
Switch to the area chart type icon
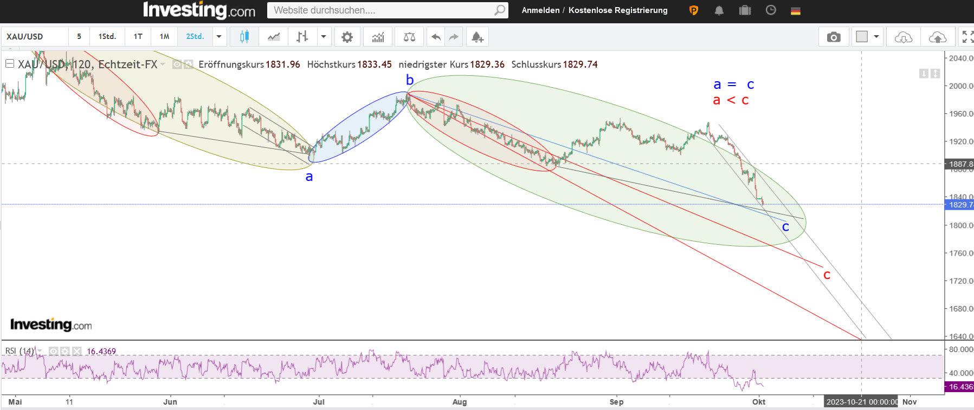pyautogui.click(x=274, y=37)
